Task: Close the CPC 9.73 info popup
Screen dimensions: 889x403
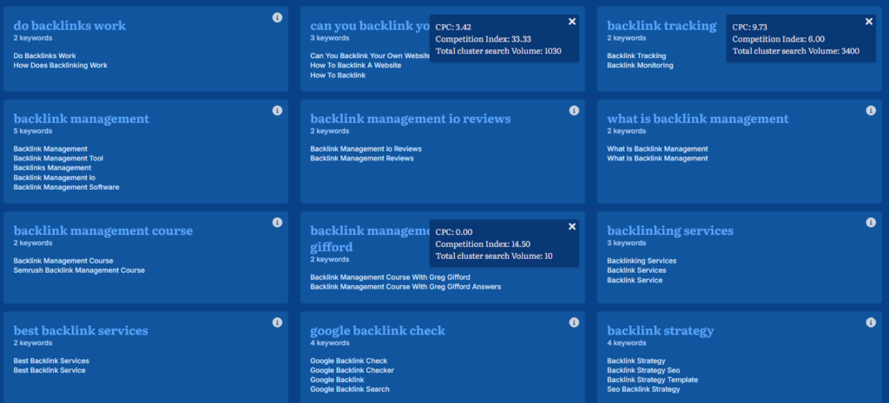Action: click(868, 22)
